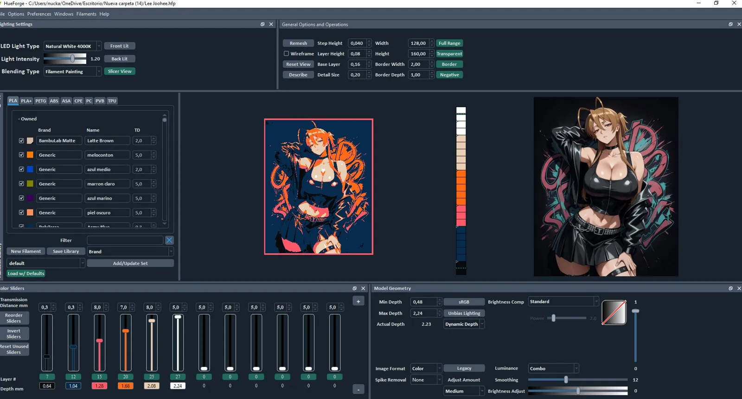Uncheck the Latte Brown filament
The width and height of the screenshot is (742, 399).
21,140
